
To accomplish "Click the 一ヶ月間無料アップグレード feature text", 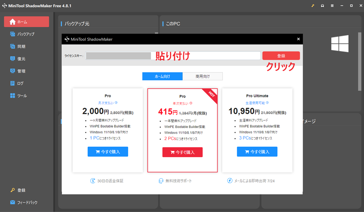I will point(107,120).
